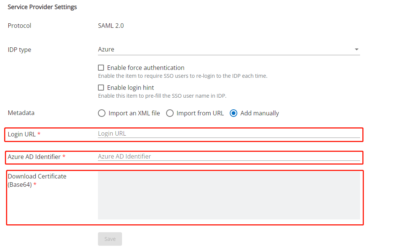
Task: Select the SAML 2.0 protocol text
Action: coord(111,26)
